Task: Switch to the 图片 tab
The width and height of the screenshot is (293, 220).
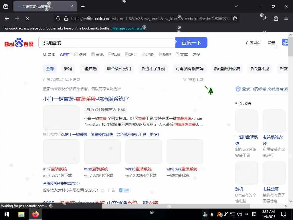Action: point(80,54)
